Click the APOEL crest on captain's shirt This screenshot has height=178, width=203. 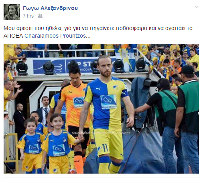(115, 87)
